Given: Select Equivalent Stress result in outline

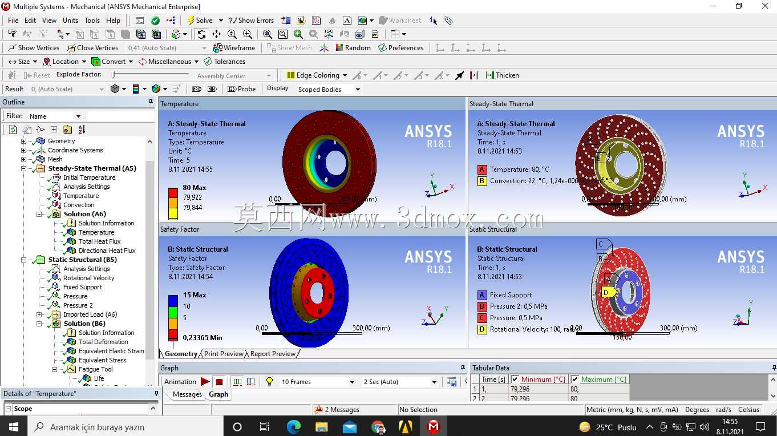Looking at the screenshot, I should point(102,360).
